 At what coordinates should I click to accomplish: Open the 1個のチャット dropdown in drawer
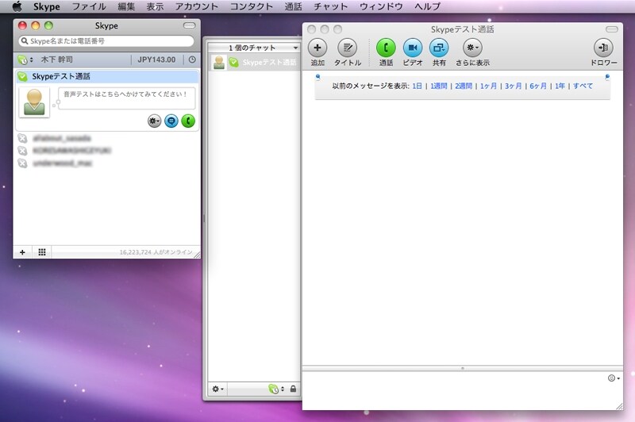[254, 48]
